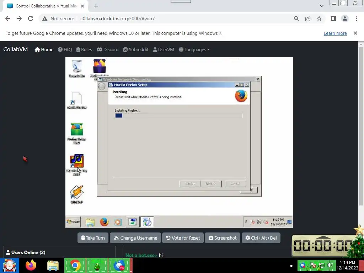The image size is (364, 273).
Task: Share this page icon
Action: pyautogui.click(x=308, y=18)
